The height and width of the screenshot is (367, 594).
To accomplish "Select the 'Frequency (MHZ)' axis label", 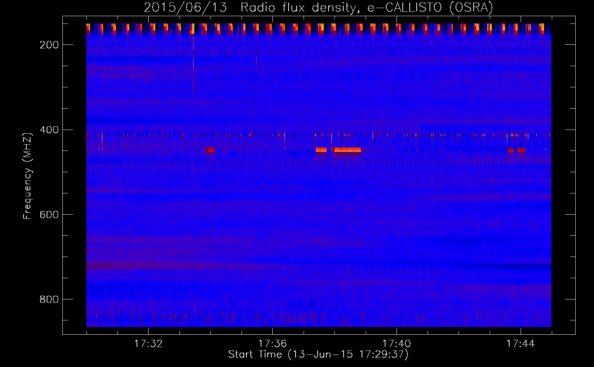I will pos(28,176).
